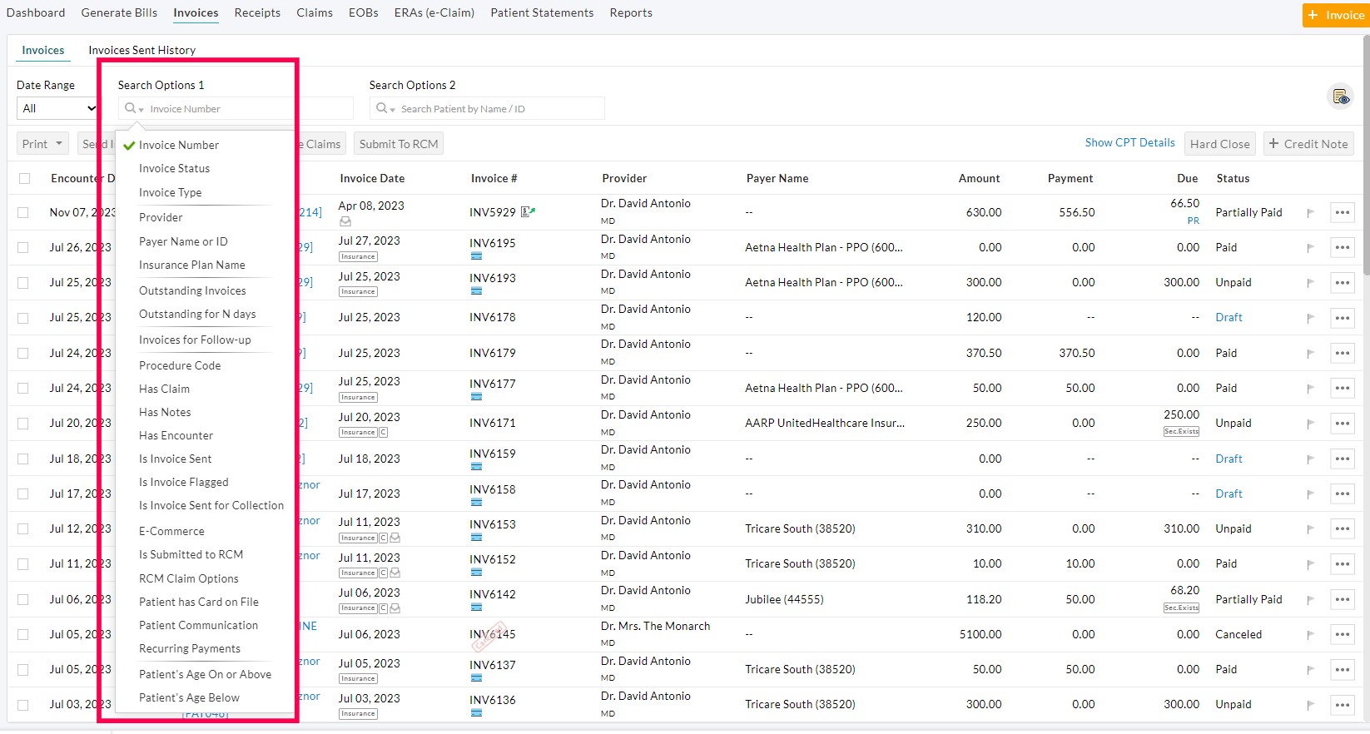1370x734 pixels.
Task: Open the Patient Statements tab
Action: pyautogui.click(x=542, y=12)
